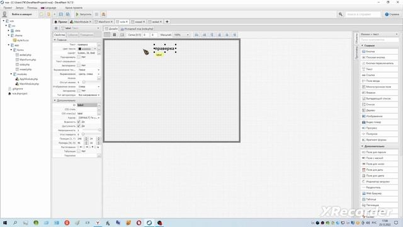Select the Выпадающий список component

point(379,98)
